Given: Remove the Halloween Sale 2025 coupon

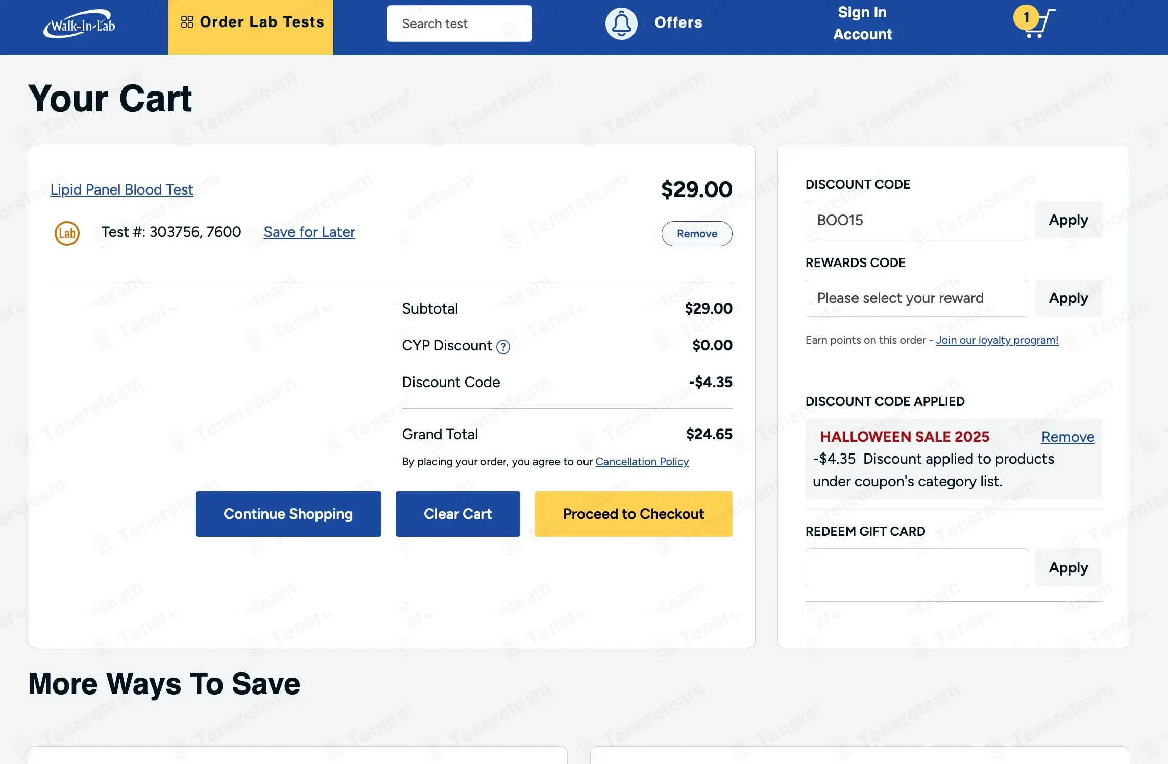Looking at the screenshot, I should 1067,437.
